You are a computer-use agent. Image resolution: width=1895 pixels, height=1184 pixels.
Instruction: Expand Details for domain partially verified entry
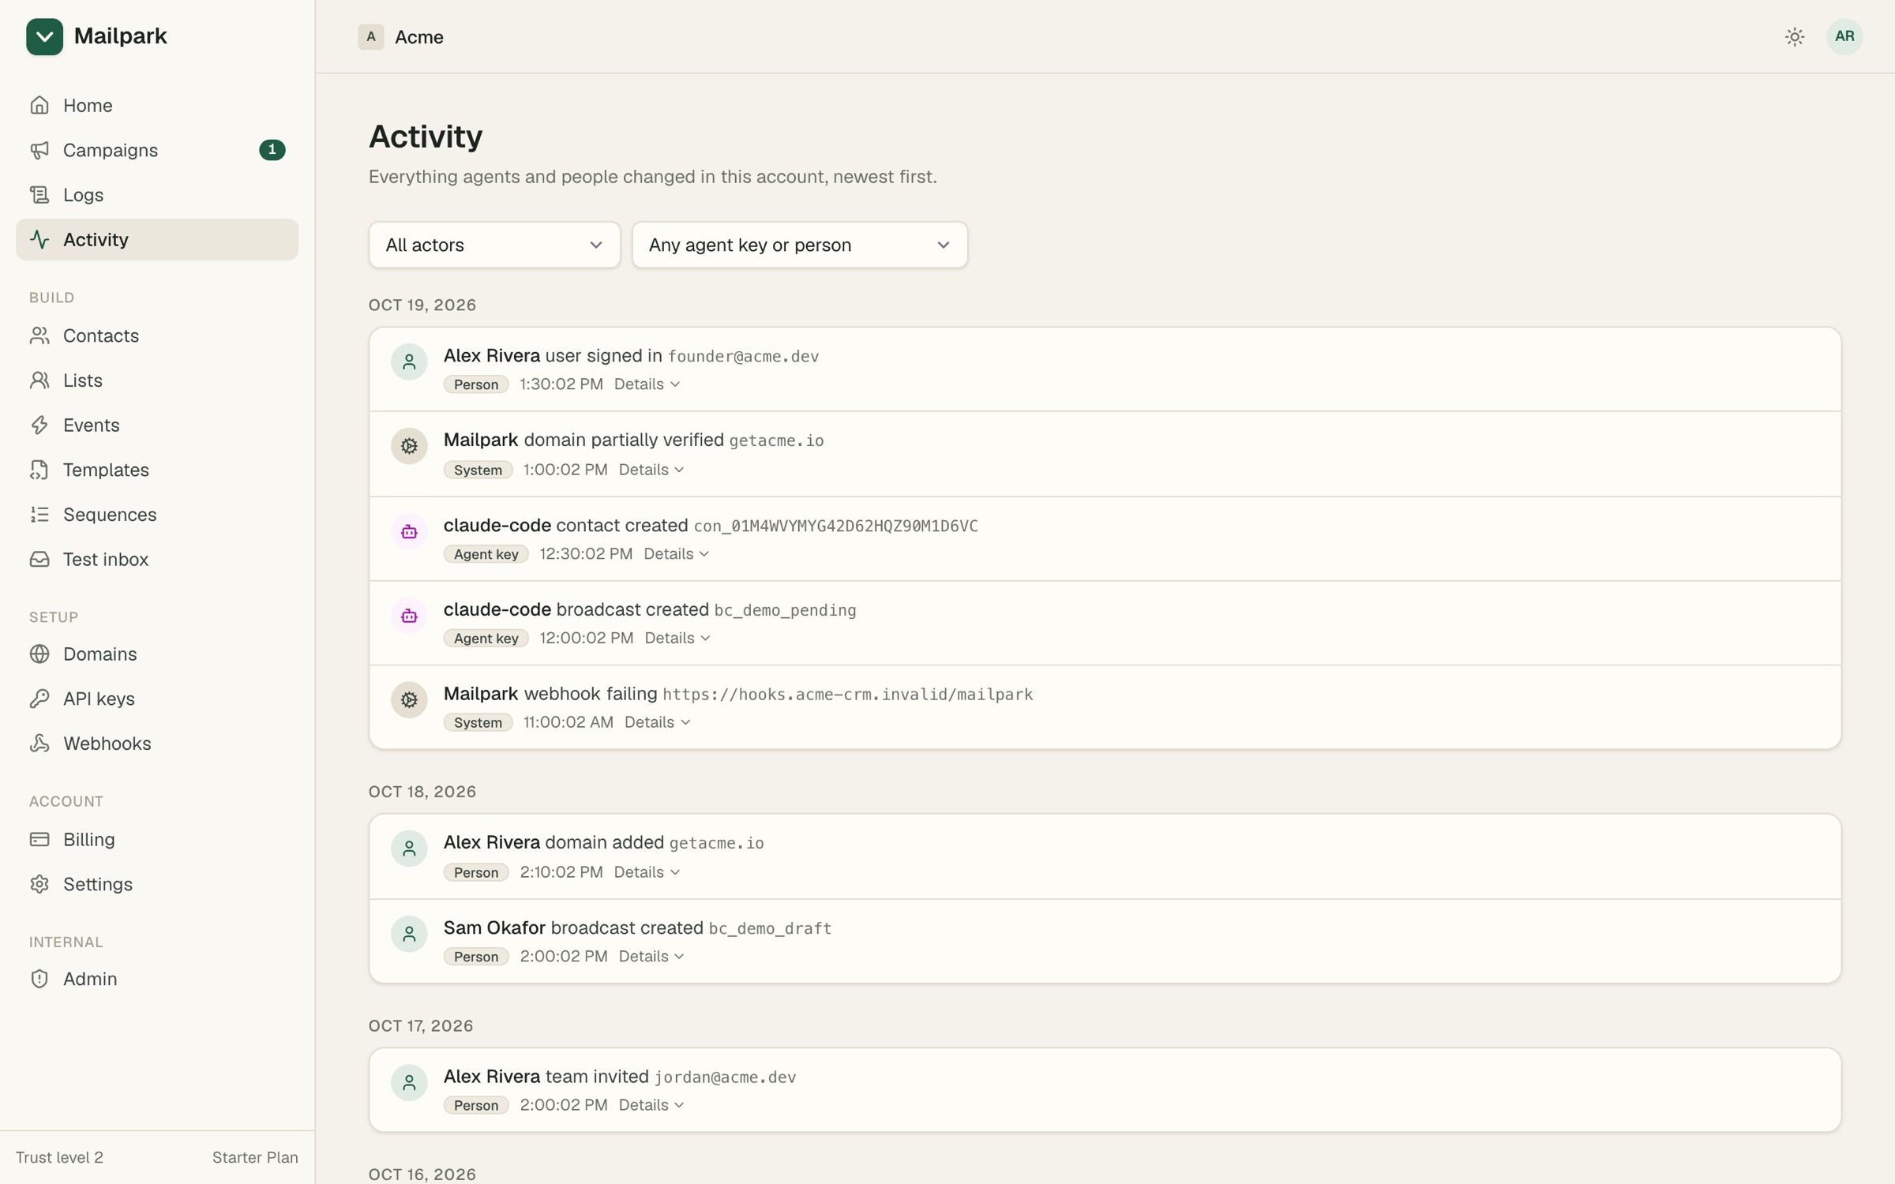pyautogui.click(x=651, y=470)
